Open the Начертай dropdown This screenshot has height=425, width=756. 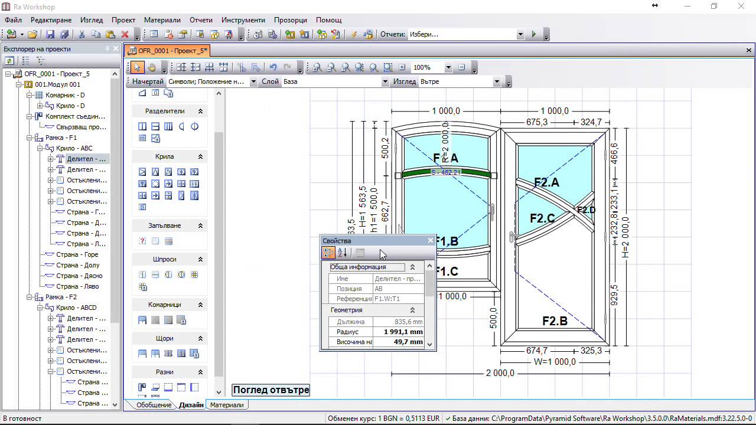(253, 81)
